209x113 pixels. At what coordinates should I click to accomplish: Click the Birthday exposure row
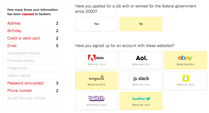click(x=33, y=31)
